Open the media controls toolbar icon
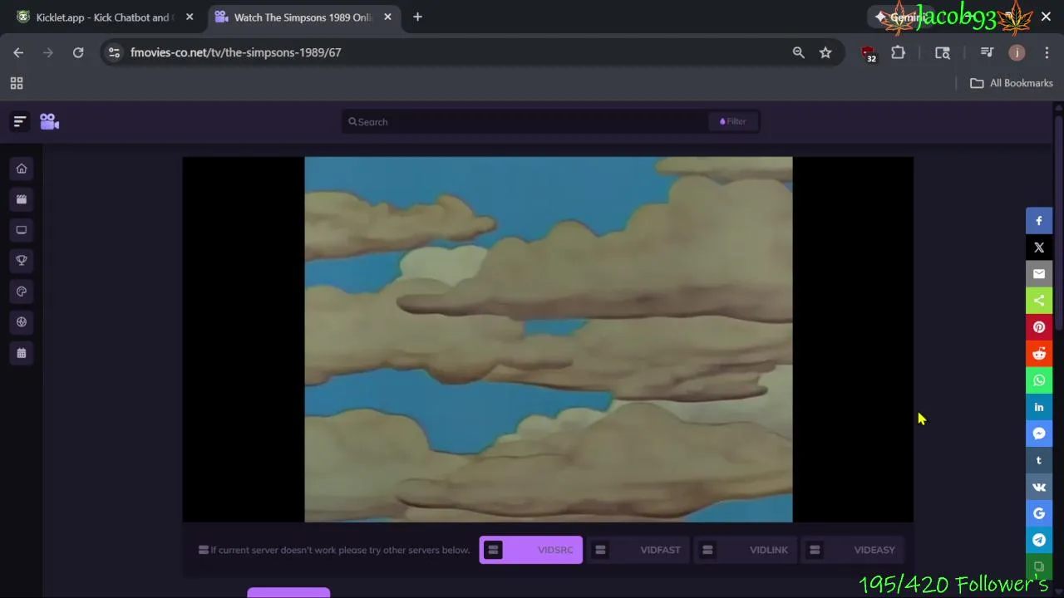This screenshot has height=598, width=1064. pyautogui.click(x=987, y=52)
